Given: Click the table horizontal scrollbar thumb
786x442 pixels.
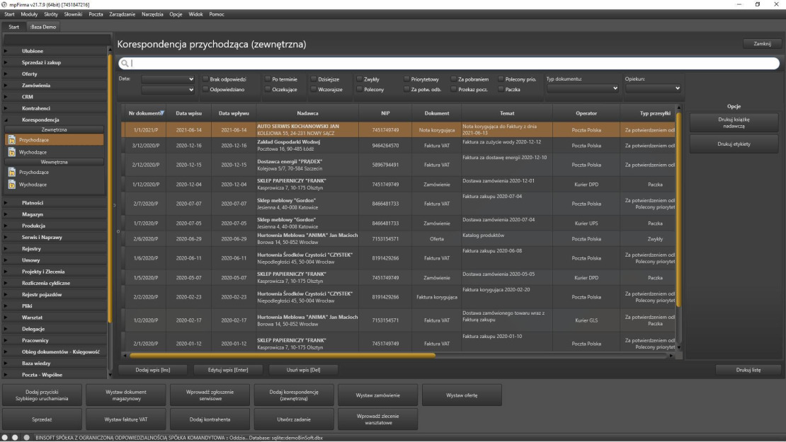Looking at the screenshot, I should pos(283,356).
